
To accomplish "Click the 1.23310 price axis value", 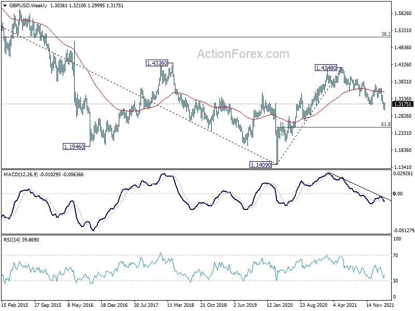I will click(x=403, y=133).
